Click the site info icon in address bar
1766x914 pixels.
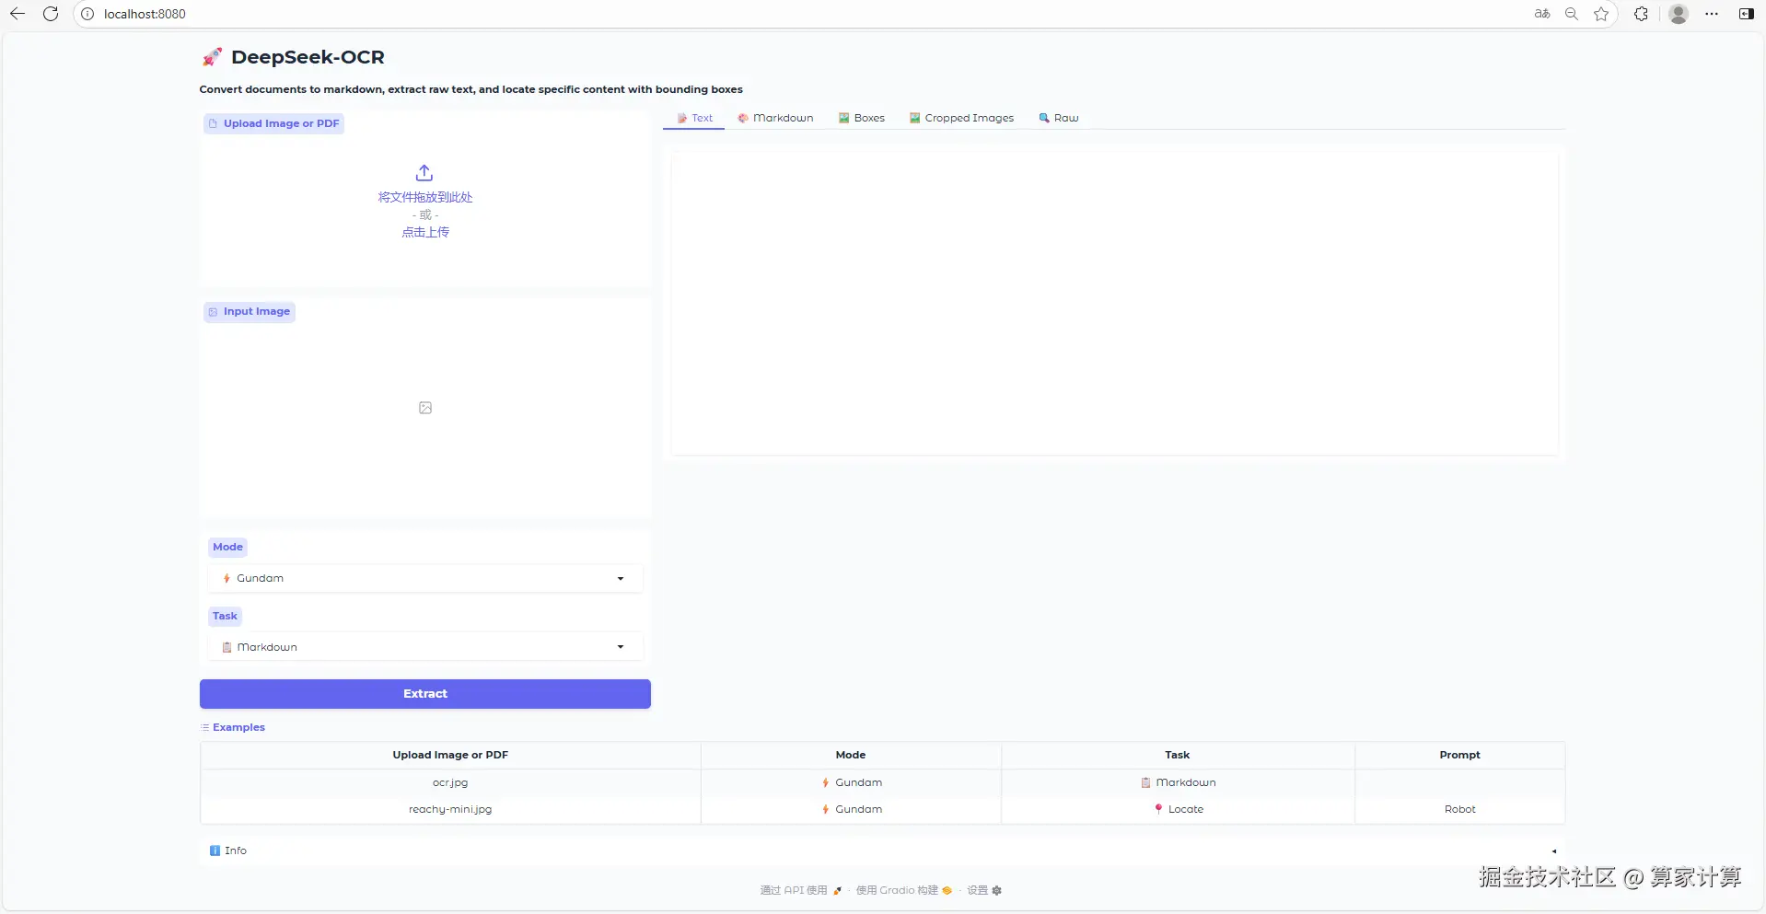pyautogui.click(x=87, y=14)
